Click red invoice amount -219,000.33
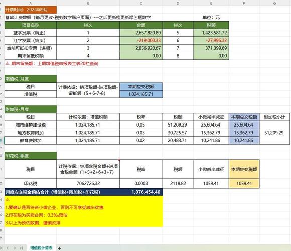The width and height of the screenshot is (291, 251). pyautogui.click(x=141, y=40)
